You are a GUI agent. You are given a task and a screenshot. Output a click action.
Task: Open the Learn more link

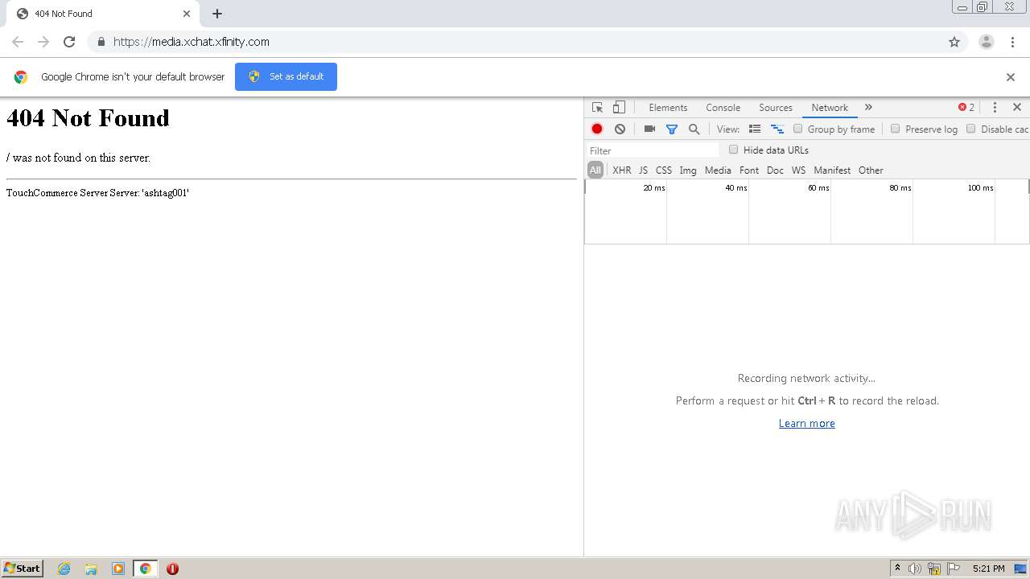[x=806, y=424]
